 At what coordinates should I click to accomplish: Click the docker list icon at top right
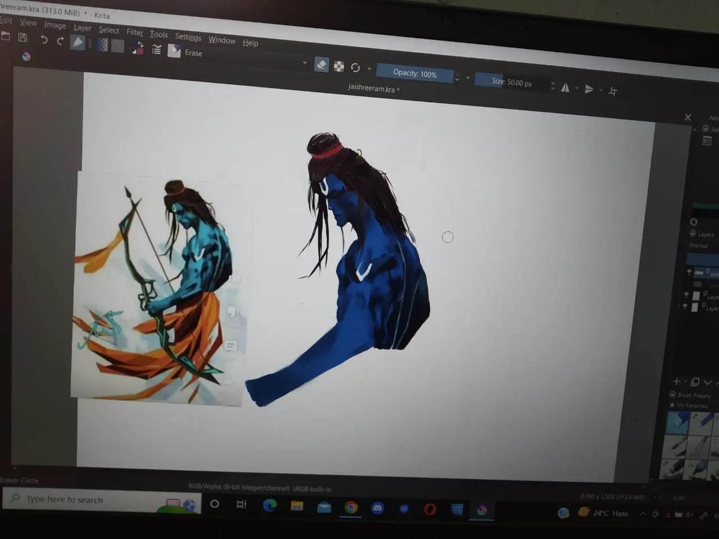tap(707, 141)
